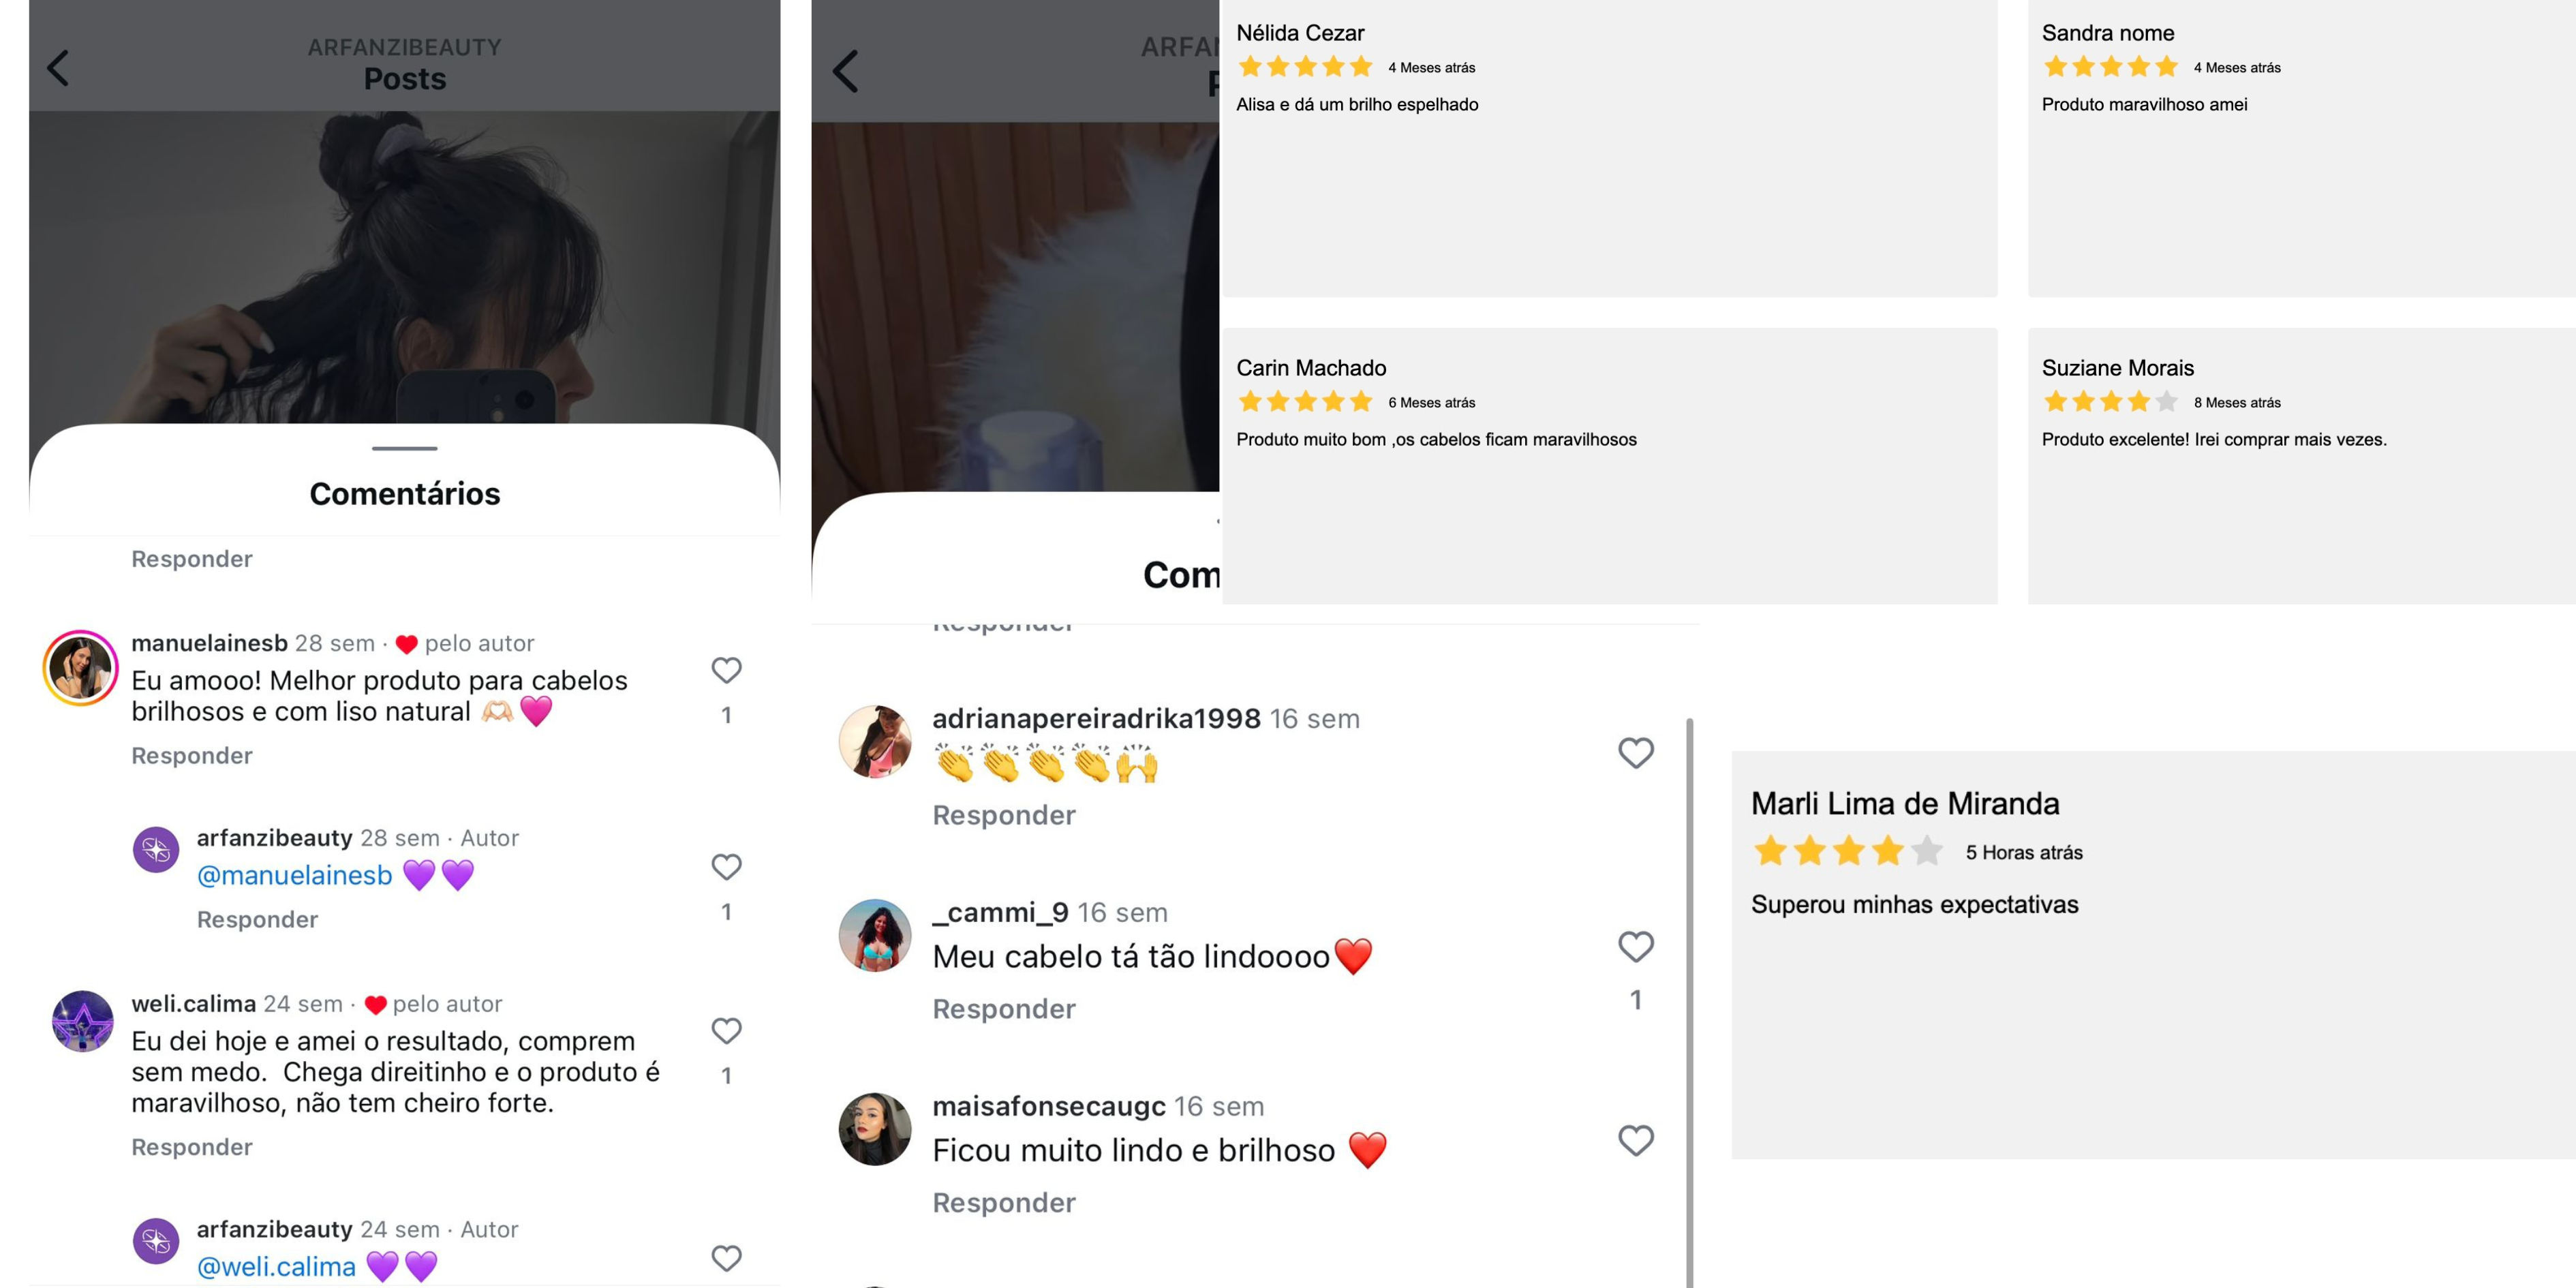The width and height of the screenshot is (2576, 1288).
Task: Like arfanzibeauty's reply to @manuelainesb
Action: pos(726,866)
